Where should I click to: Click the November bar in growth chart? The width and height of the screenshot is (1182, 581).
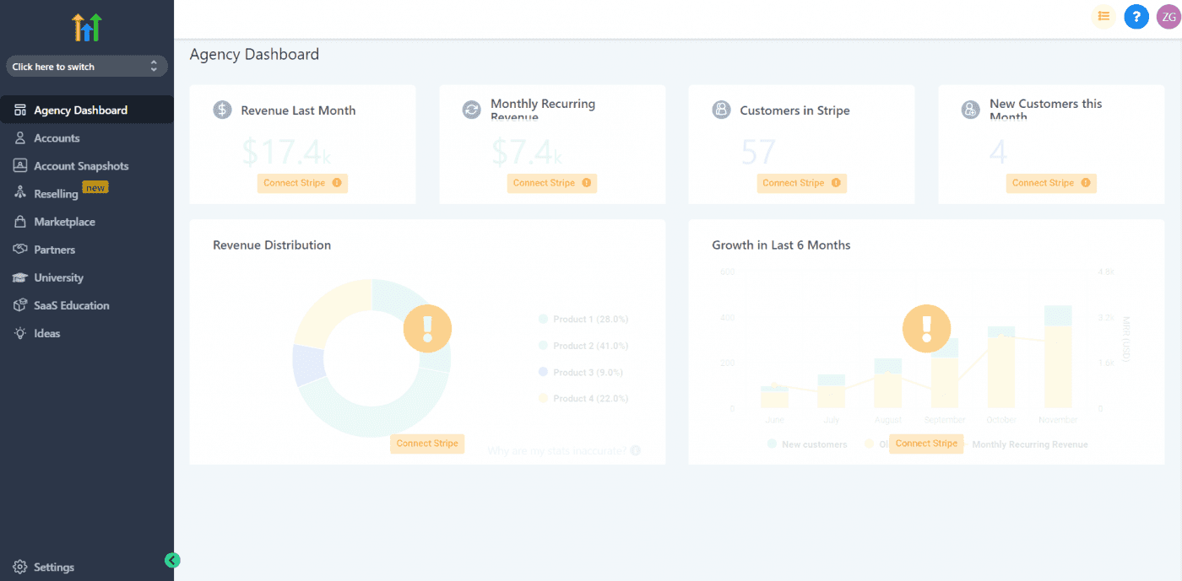[x=1058, y=357]
